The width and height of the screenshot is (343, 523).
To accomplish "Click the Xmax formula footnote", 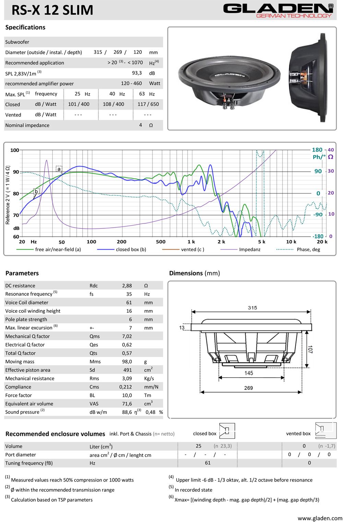I will 247,500.
